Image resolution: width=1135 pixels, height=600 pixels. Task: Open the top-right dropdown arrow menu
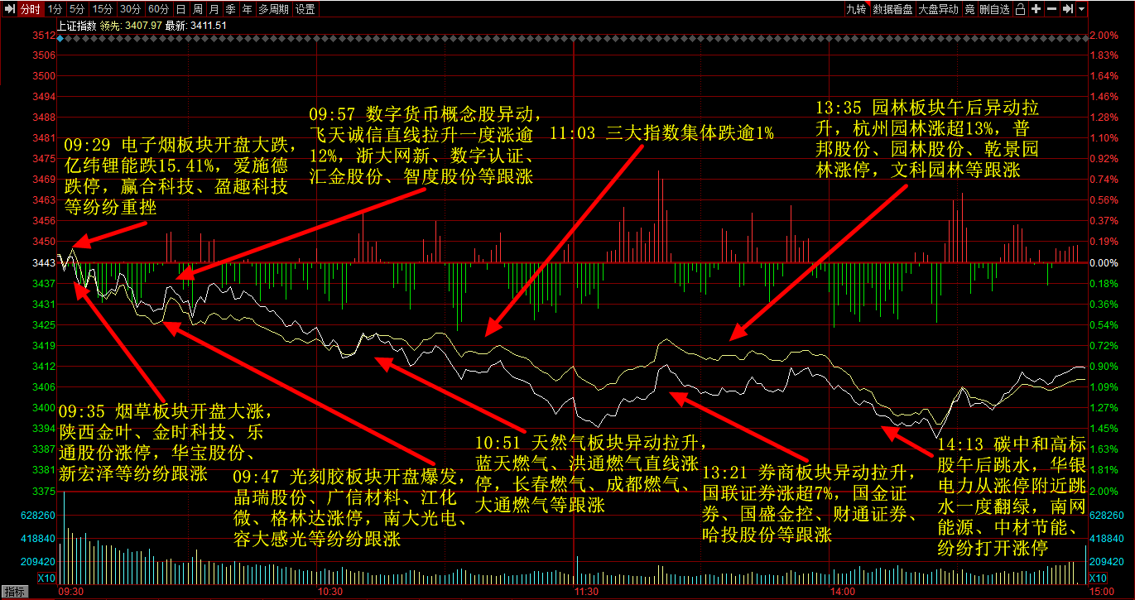click(1082, 9)
